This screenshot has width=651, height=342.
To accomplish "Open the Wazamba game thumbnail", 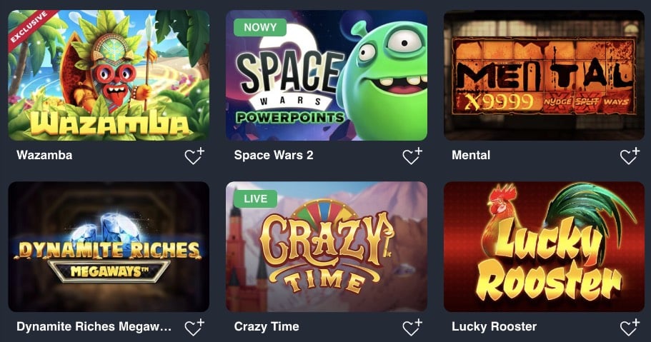I will point(109,75).
